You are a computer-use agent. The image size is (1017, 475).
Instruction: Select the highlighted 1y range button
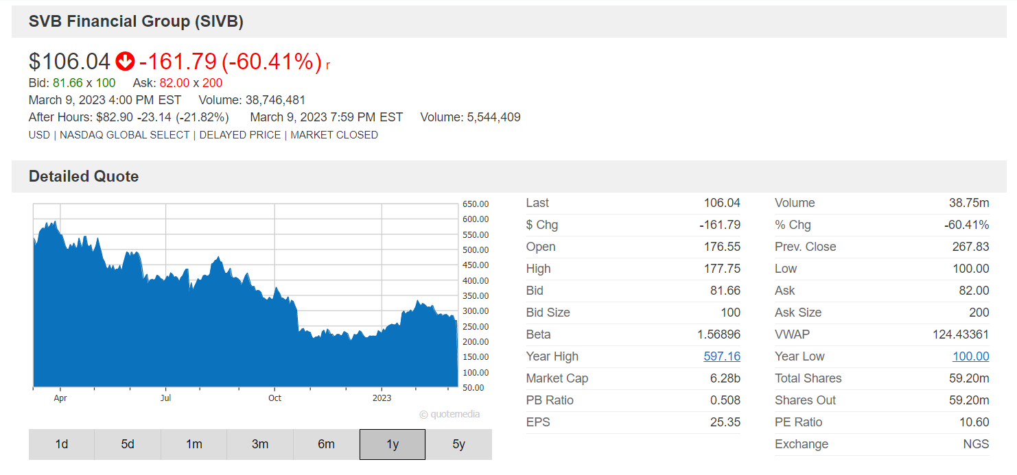click(x=393, y=444)
